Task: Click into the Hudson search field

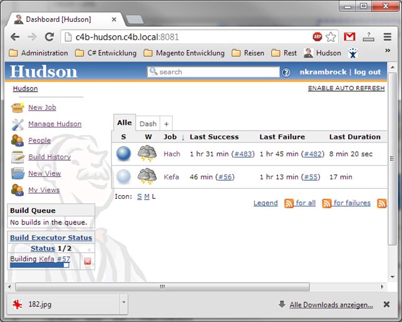Action: pyautogui.click(x=214, y=72)
